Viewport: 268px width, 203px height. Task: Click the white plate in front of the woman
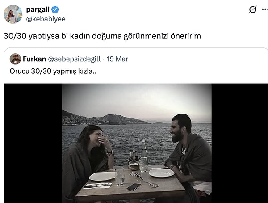103,176
